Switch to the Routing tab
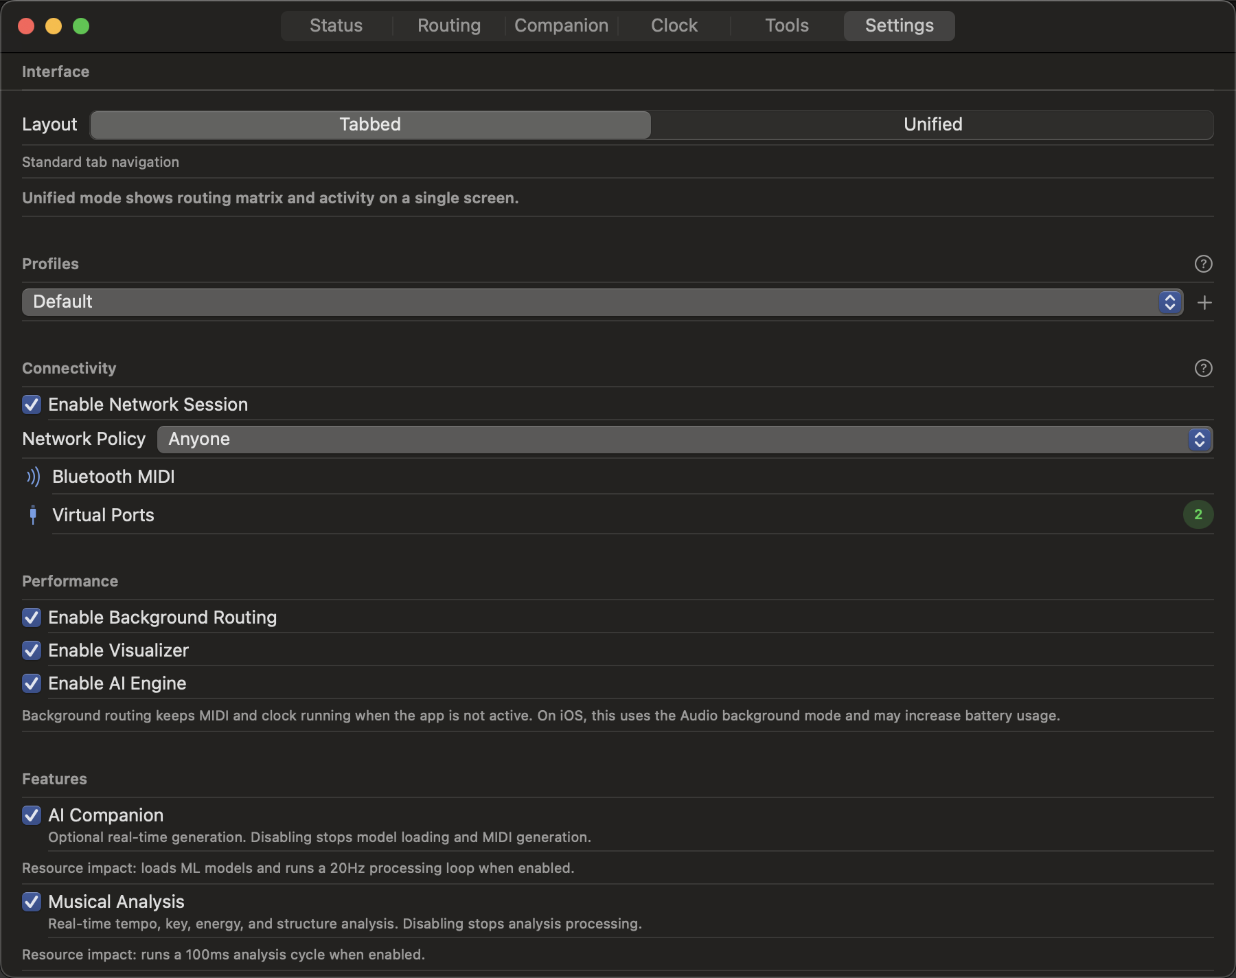Screen dimensions: 1236x978 pos(448,25)
